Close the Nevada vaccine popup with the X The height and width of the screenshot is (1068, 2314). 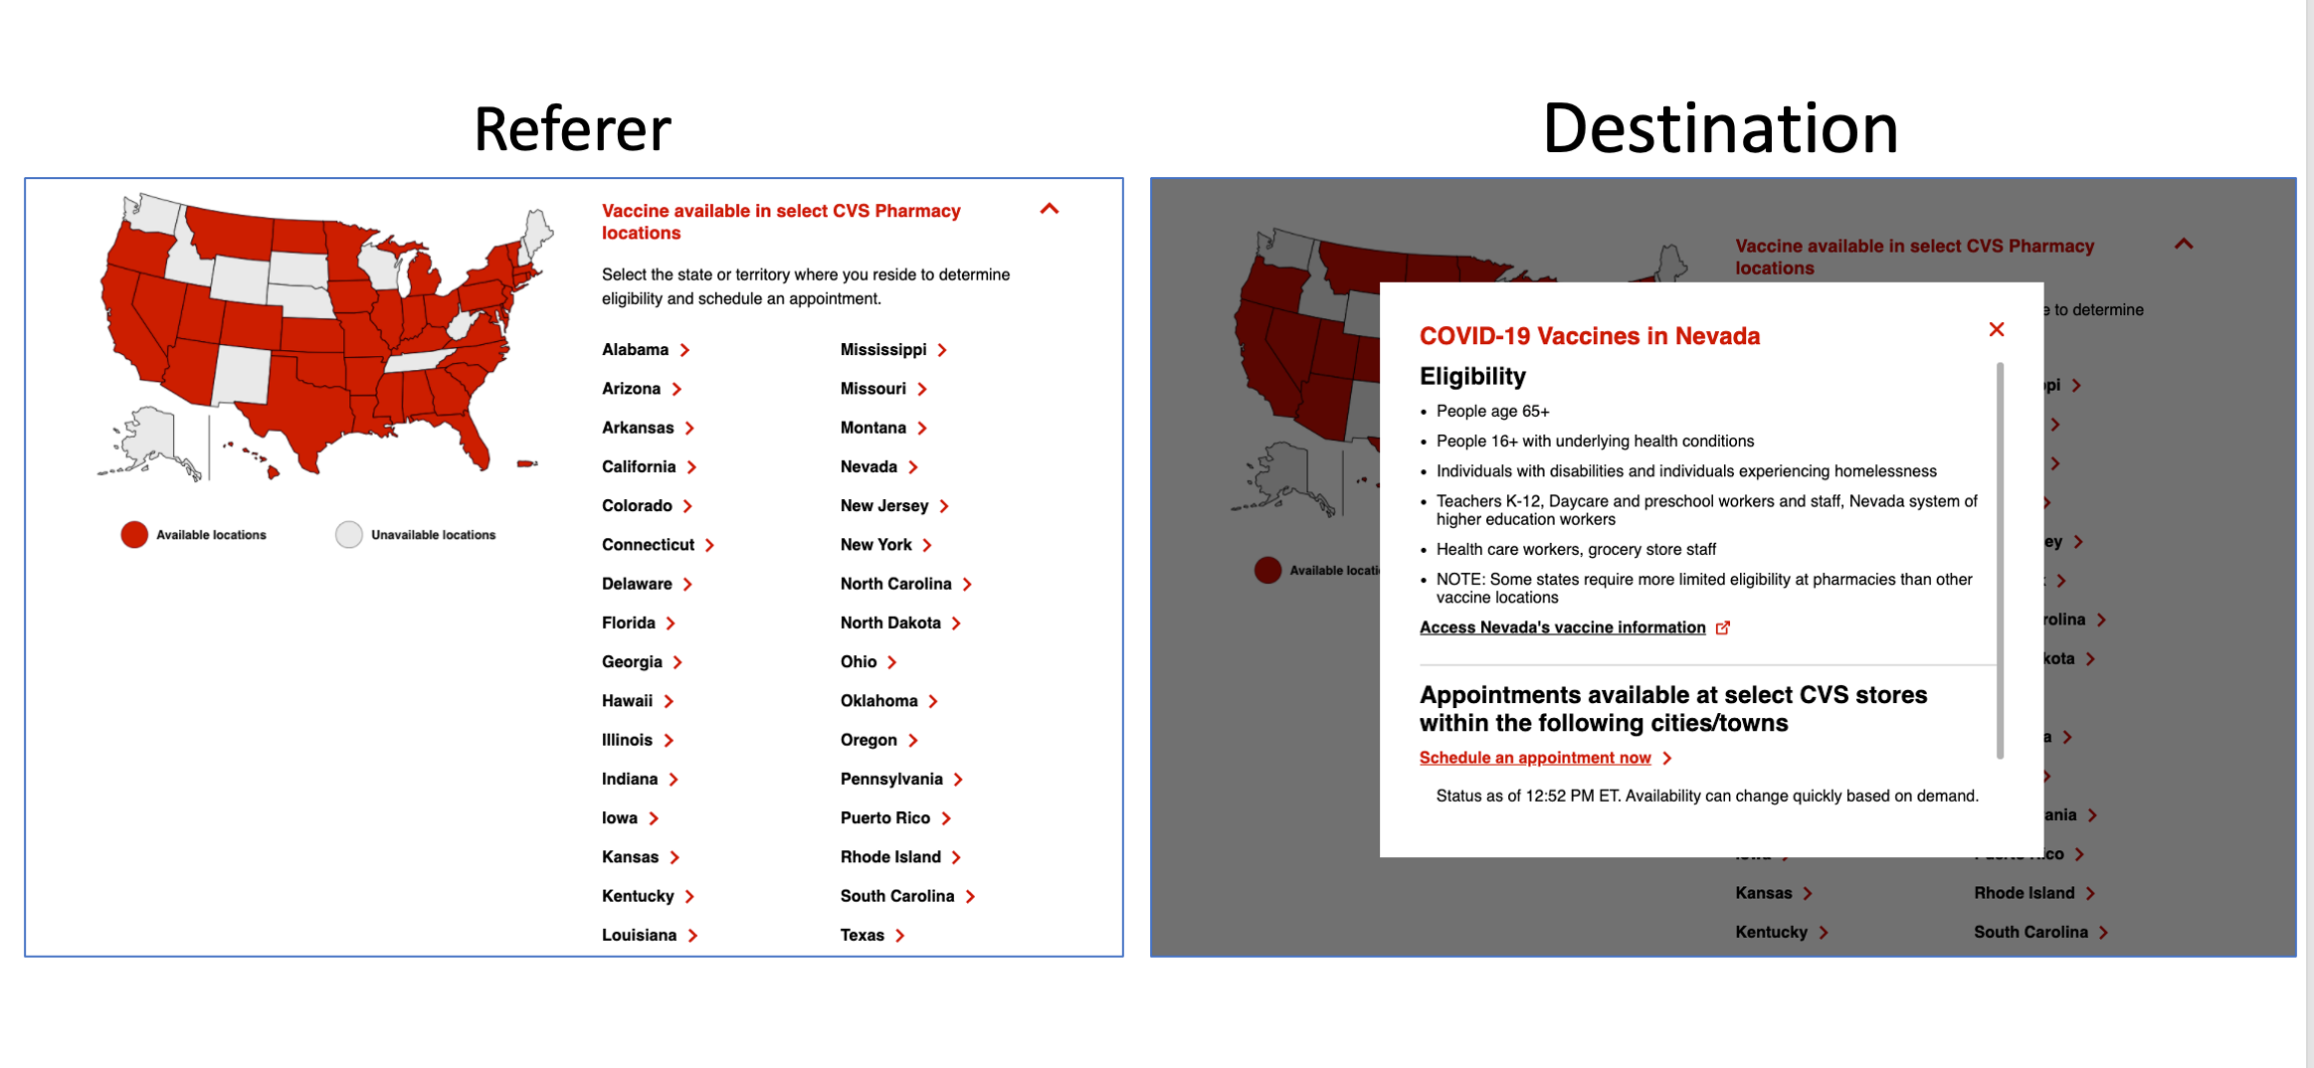pos(1996,329)
